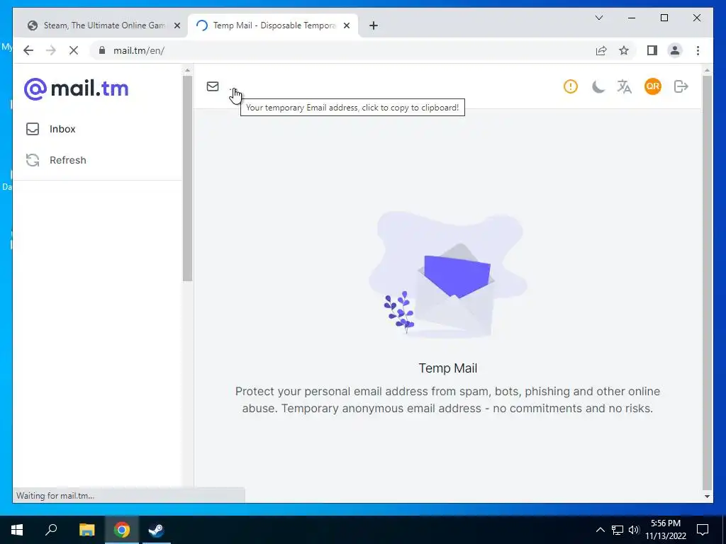Click the main page vertical scrollbar

pos(707,282)
